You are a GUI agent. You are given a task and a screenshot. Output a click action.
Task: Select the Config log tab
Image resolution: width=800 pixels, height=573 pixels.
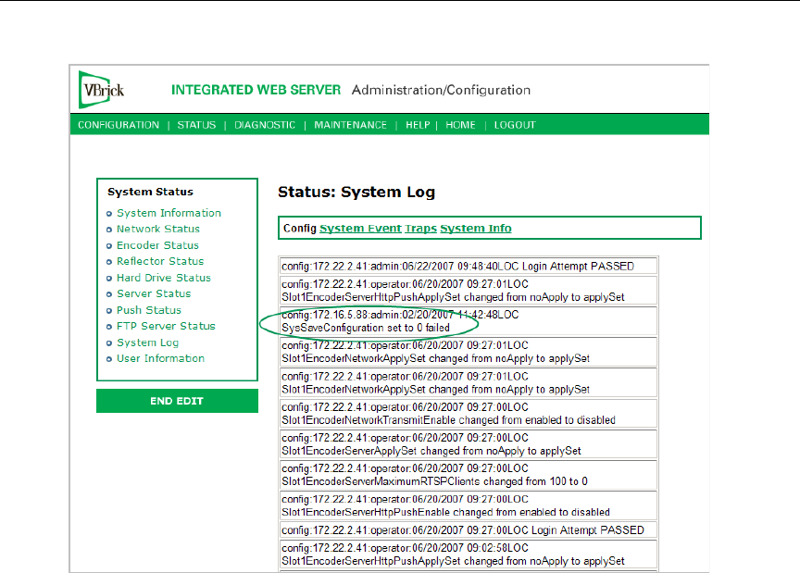[300, 228]
